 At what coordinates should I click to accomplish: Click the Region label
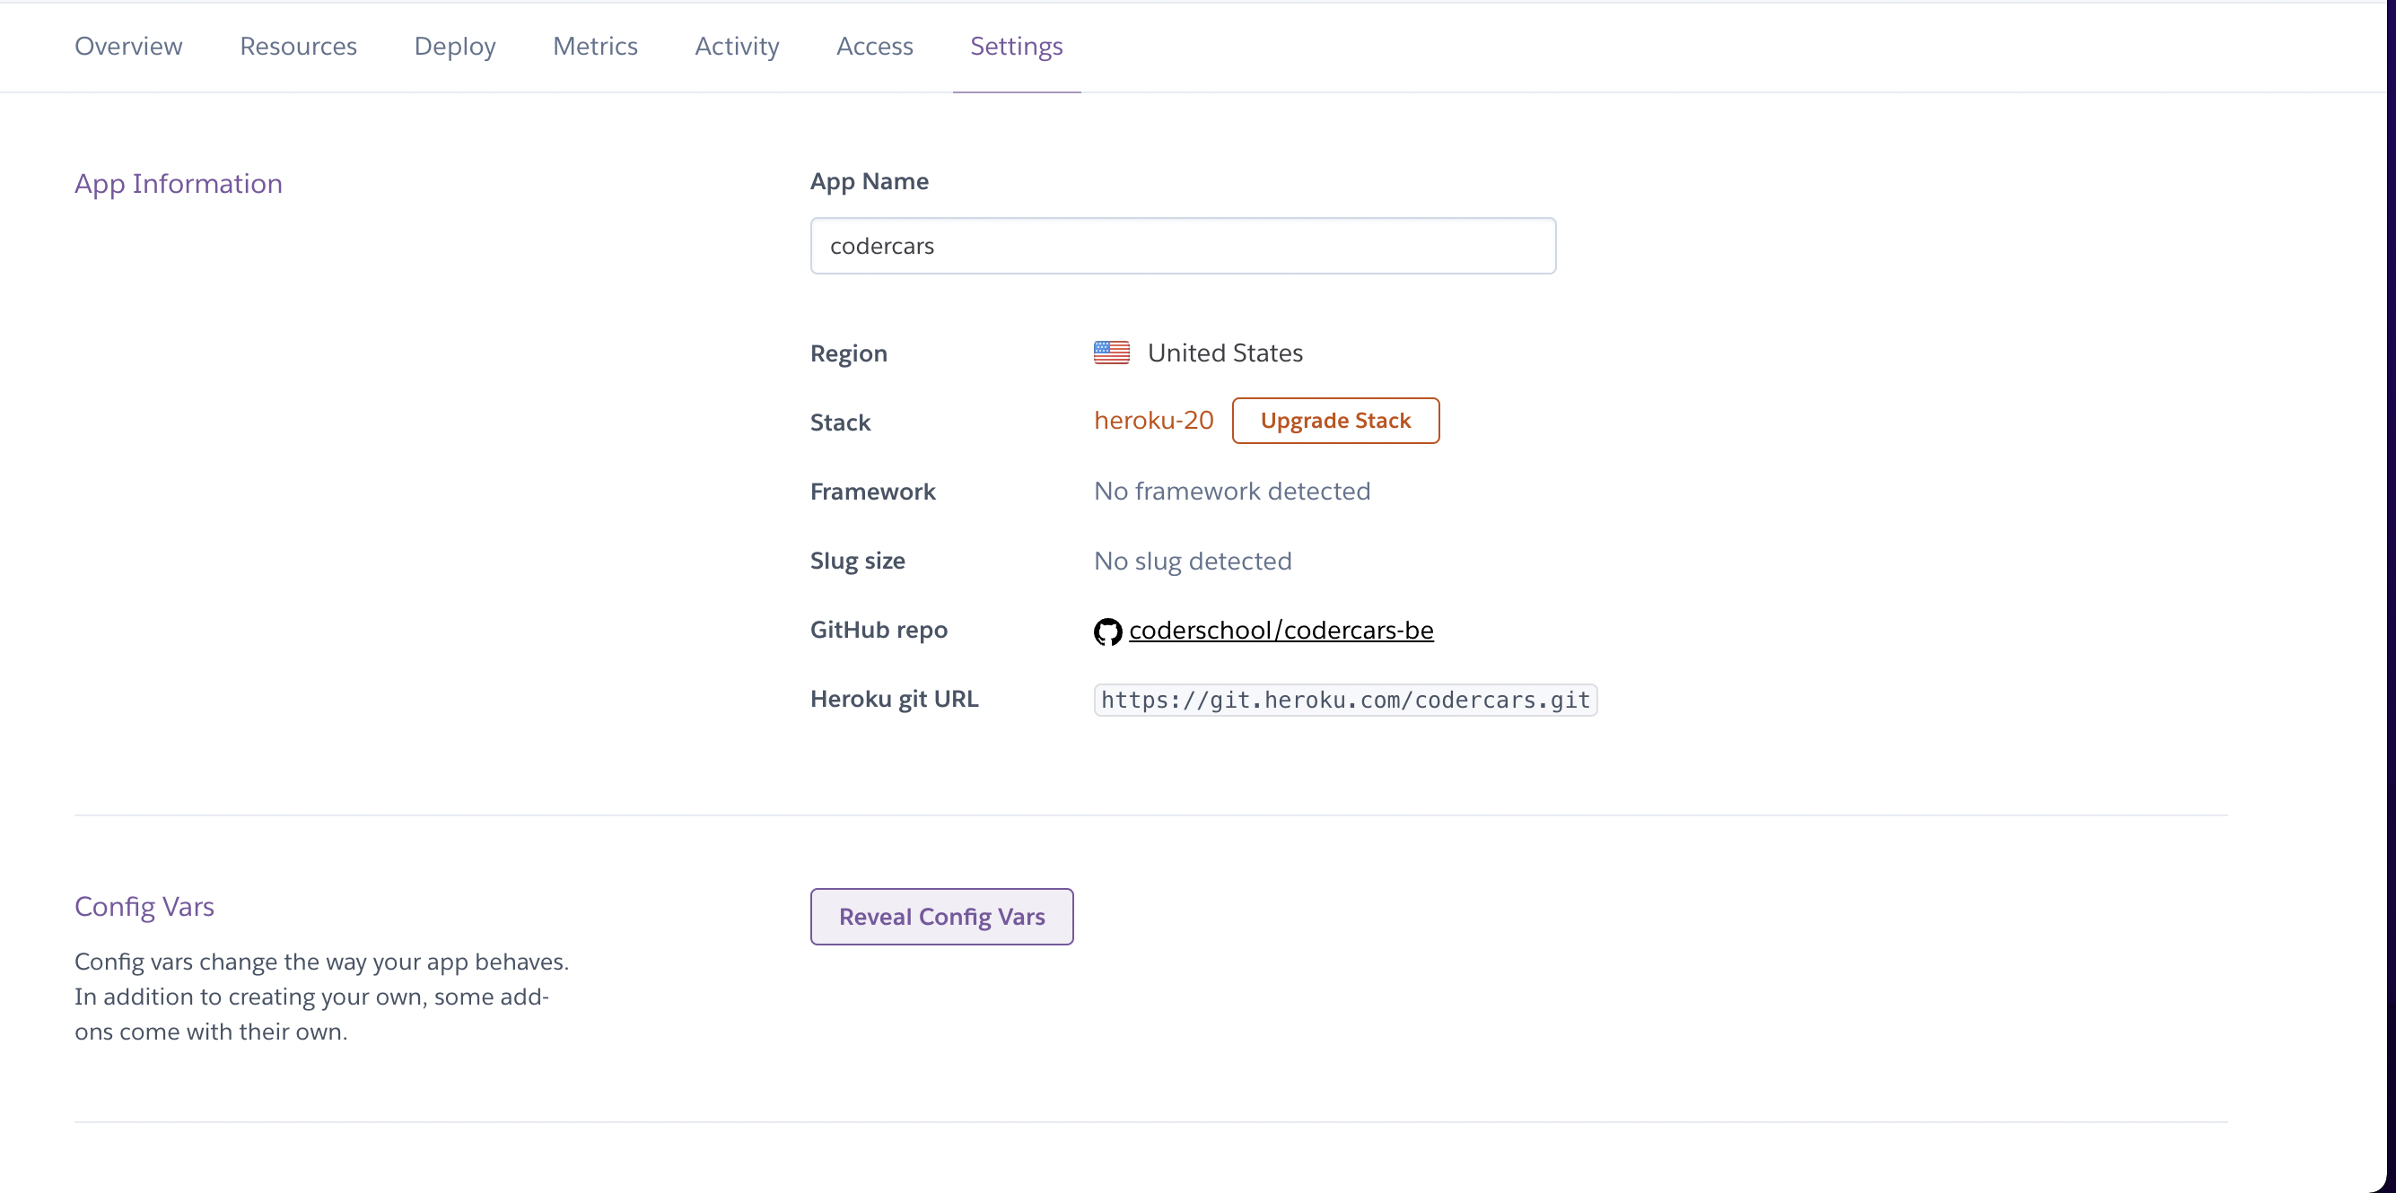tap(848, 353)
